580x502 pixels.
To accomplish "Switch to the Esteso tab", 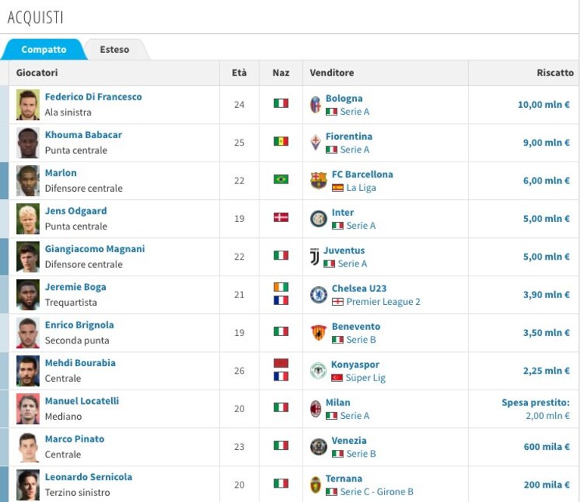I will (115, 49).
